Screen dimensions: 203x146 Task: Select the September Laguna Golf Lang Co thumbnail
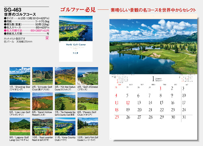coord(20,127)
